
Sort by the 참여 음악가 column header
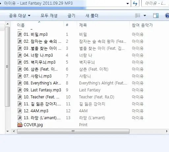tap(142, 25)
